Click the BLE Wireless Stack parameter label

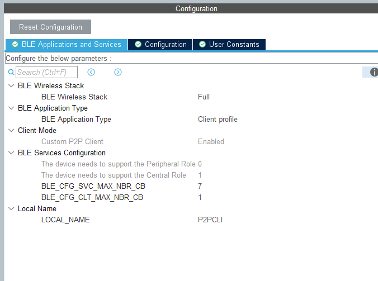(x=74, y=97)
